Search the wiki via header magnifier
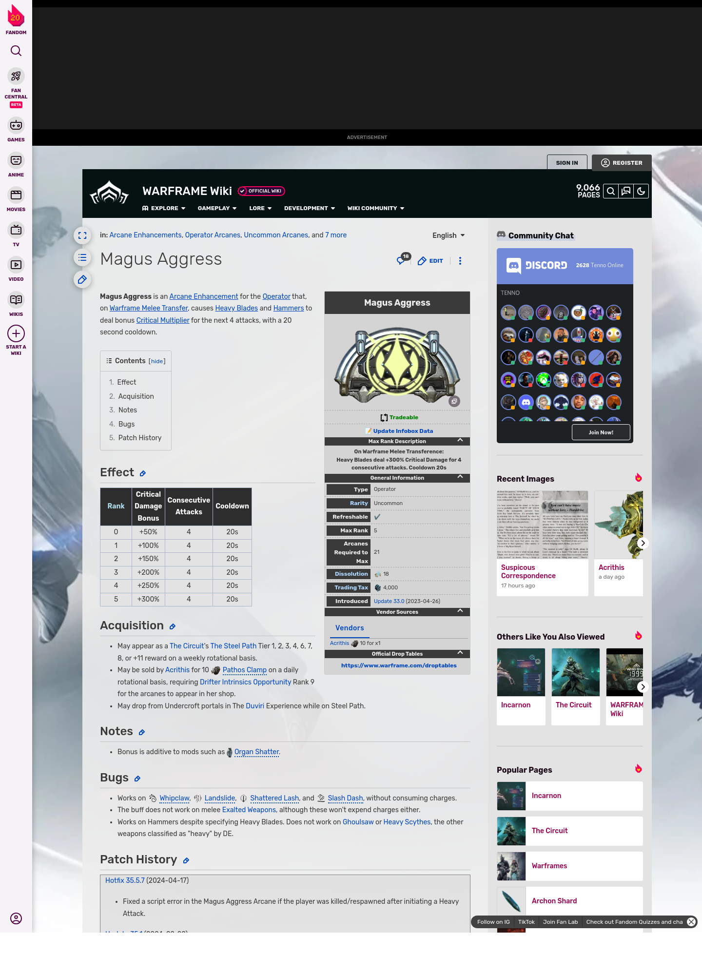The height and width of the screenshot is (975, 702). tap(611, 191)
